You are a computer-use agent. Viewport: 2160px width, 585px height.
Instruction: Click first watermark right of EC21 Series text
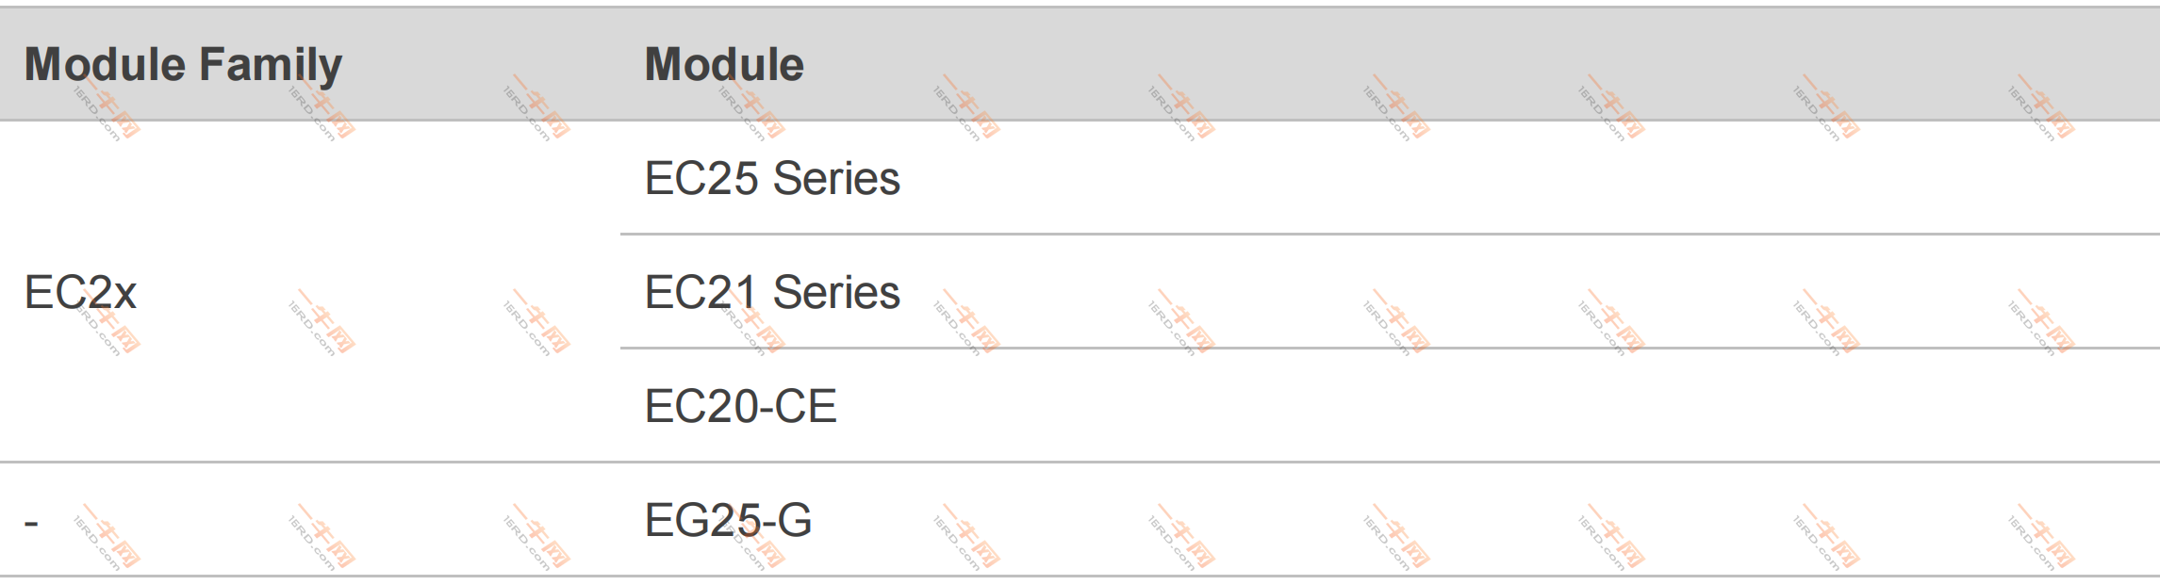tap(966, 323)
